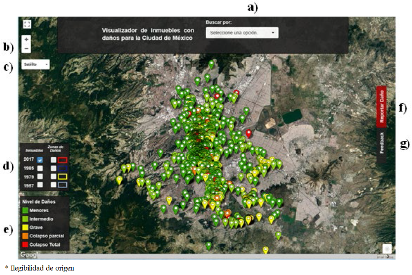412x275 pixels.
Task: Open the Feedback side tab
Action: click(381, 143)
